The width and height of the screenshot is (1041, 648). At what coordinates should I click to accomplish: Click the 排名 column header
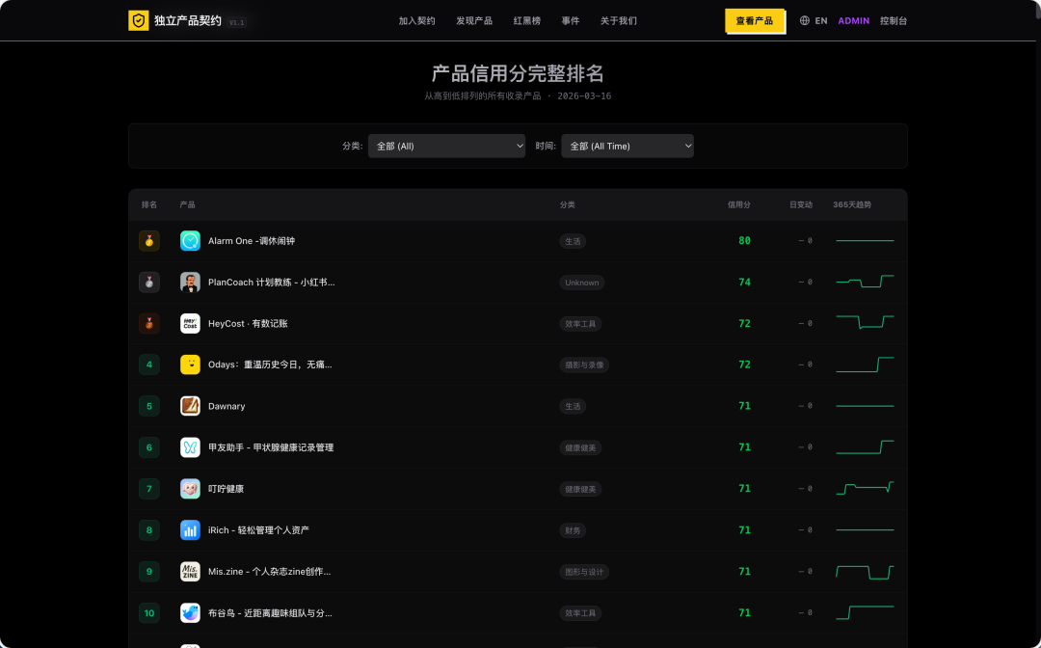(149, 204)
